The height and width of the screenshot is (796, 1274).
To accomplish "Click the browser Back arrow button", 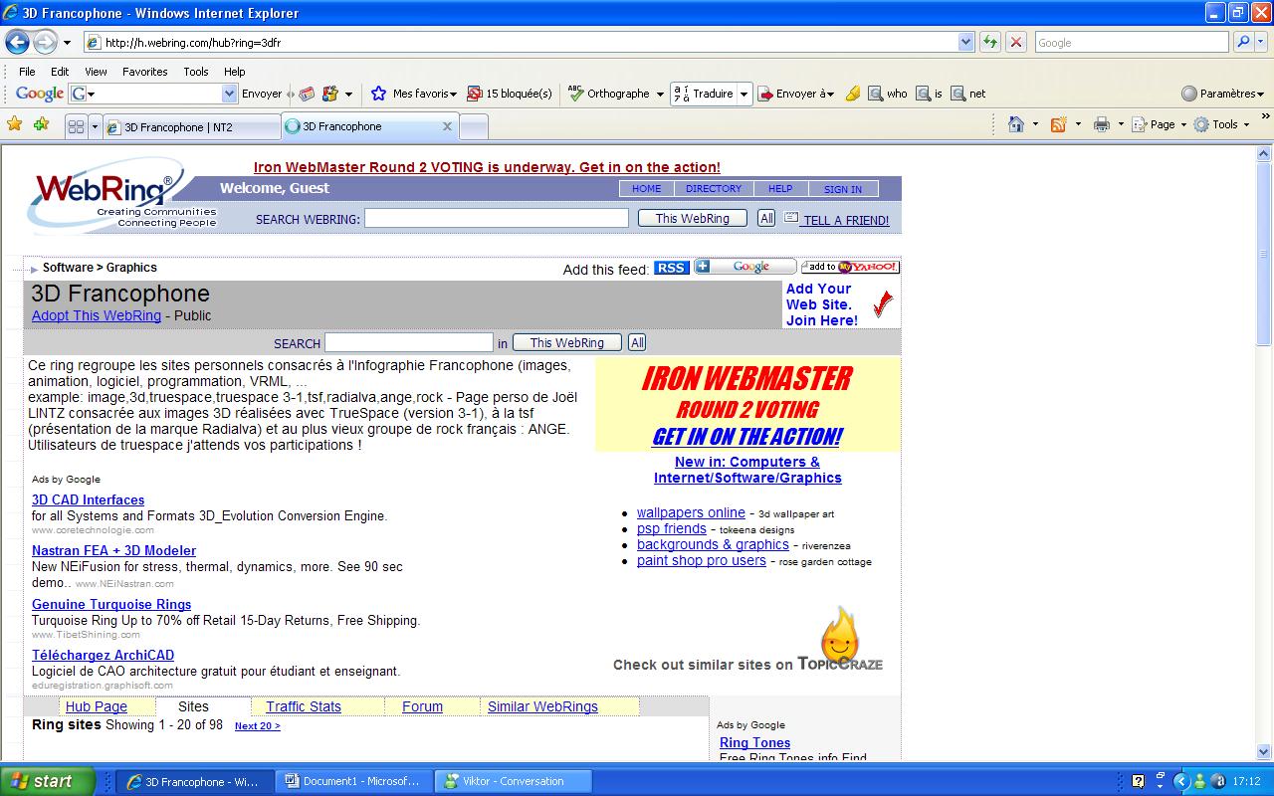I will click(x=17, y=42).
